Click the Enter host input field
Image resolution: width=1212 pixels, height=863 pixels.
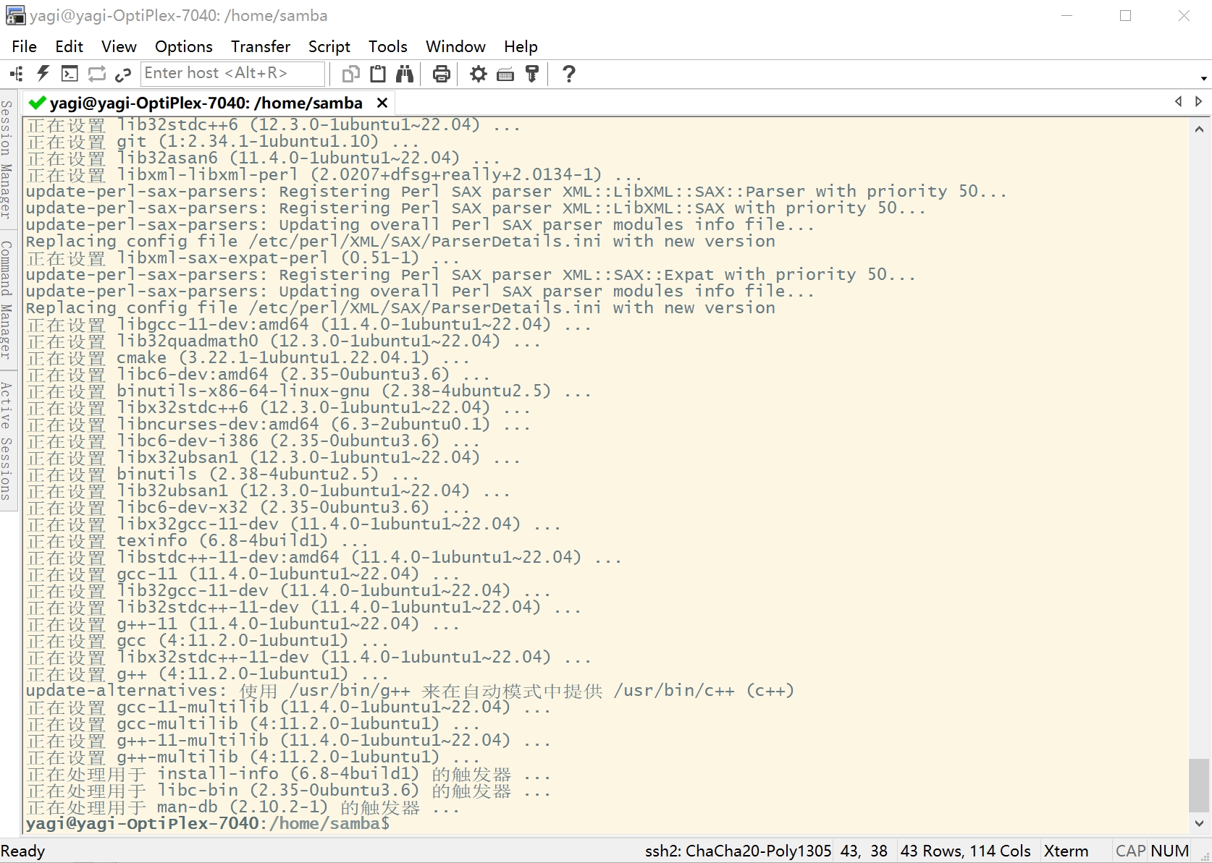pos(232,73)
